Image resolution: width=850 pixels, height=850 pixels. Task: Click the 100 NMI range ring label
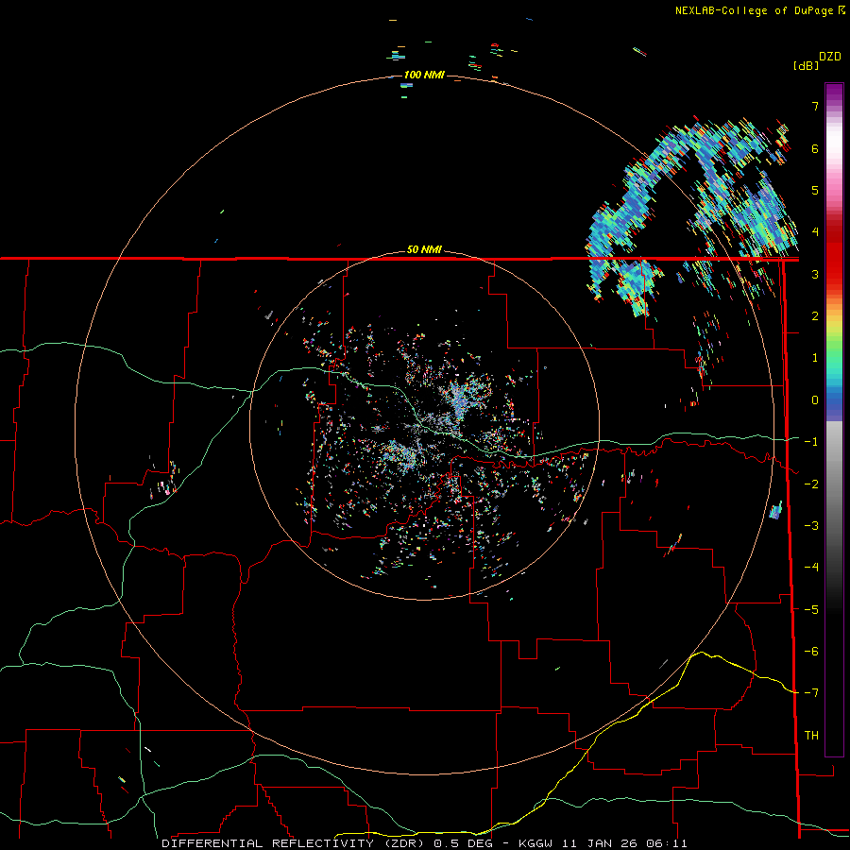coord(424,75)
